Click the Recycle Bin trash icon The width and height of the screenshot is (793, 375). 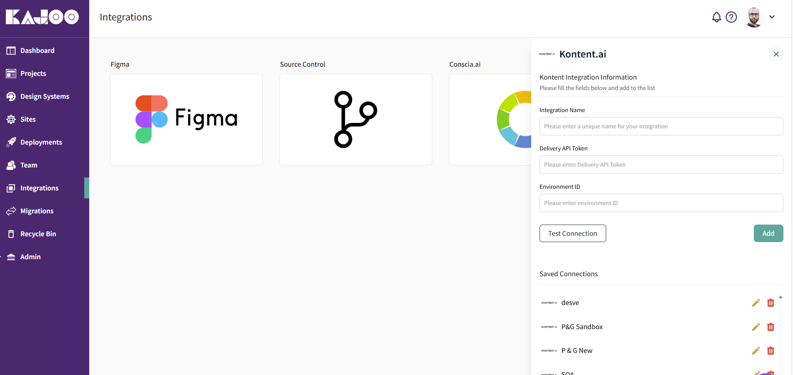point(11,234)
